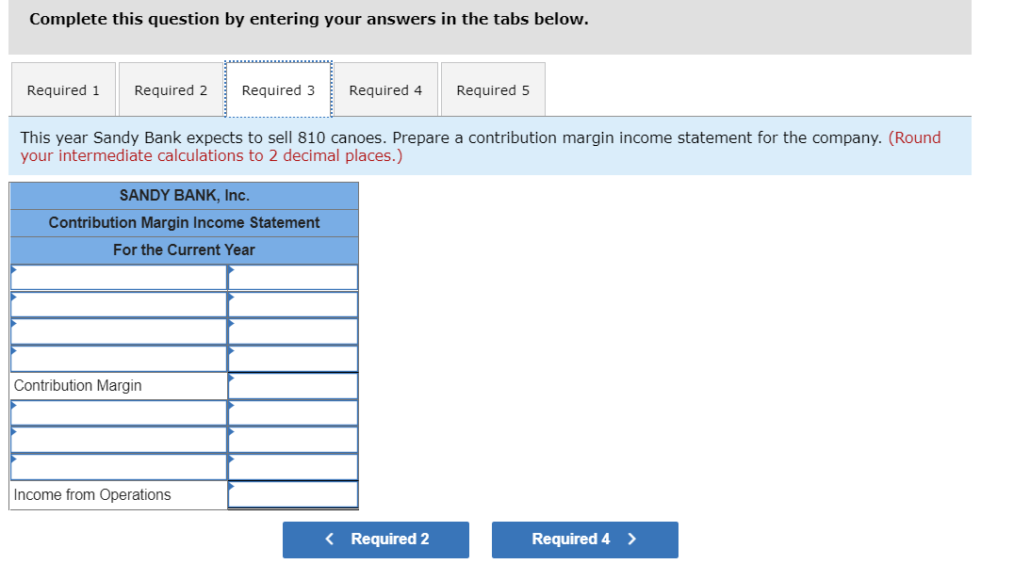Expand the third row label selector
This screenshot has width=1030, height=580.
click(118, 330)
